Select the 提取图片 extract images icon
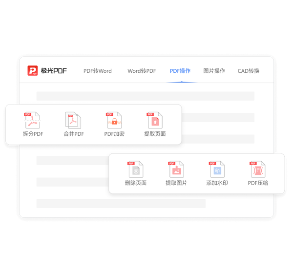293x254 pixels. click(x=176, y=169)
